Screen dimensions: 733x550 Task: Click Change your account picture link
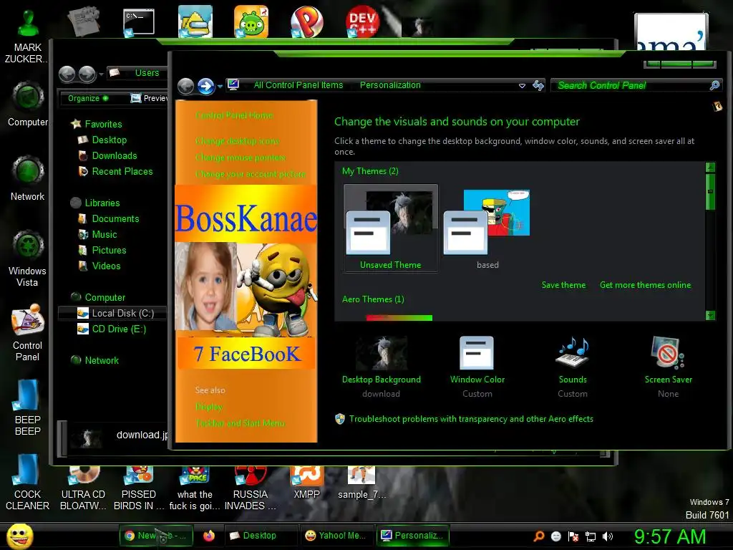point(250,174)
